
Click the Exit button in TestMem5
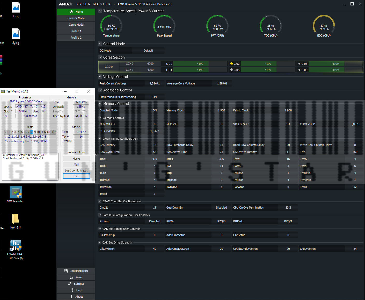(x=76, y=176)
